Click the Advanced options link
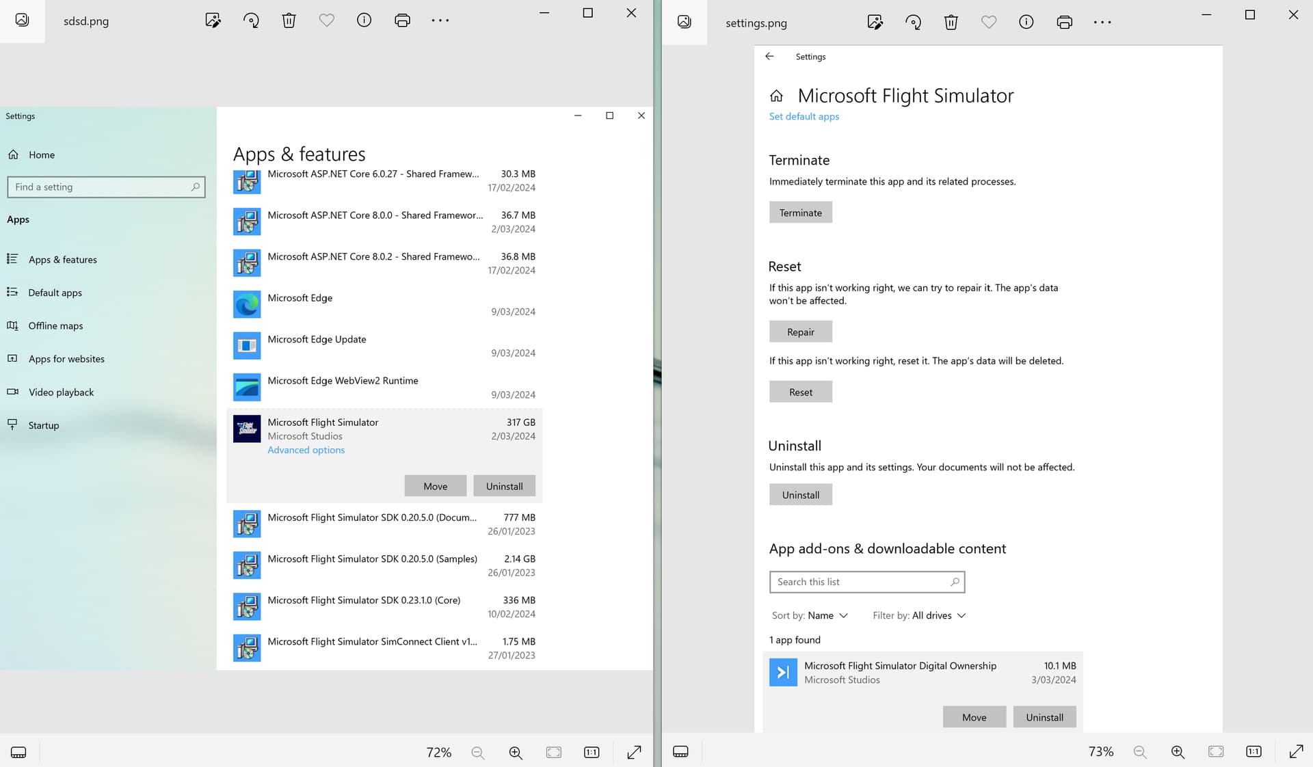The image size is (1313, 767). click(x=306, y=450)
